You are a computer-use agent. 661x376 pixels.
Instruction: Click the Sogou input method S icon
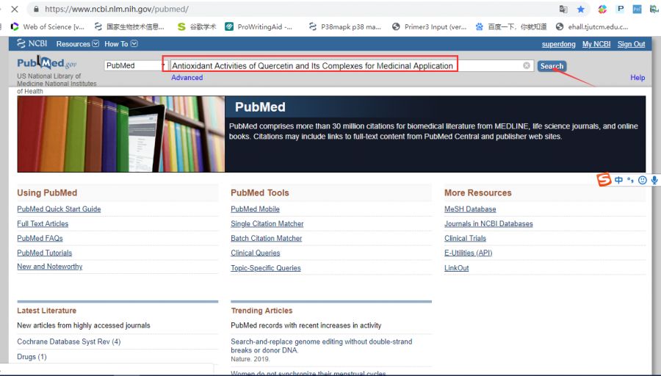point(604,180)
